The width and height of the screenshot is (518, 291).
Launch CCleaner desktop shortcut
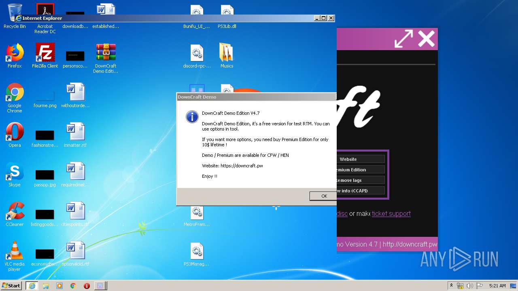point(15,214)
